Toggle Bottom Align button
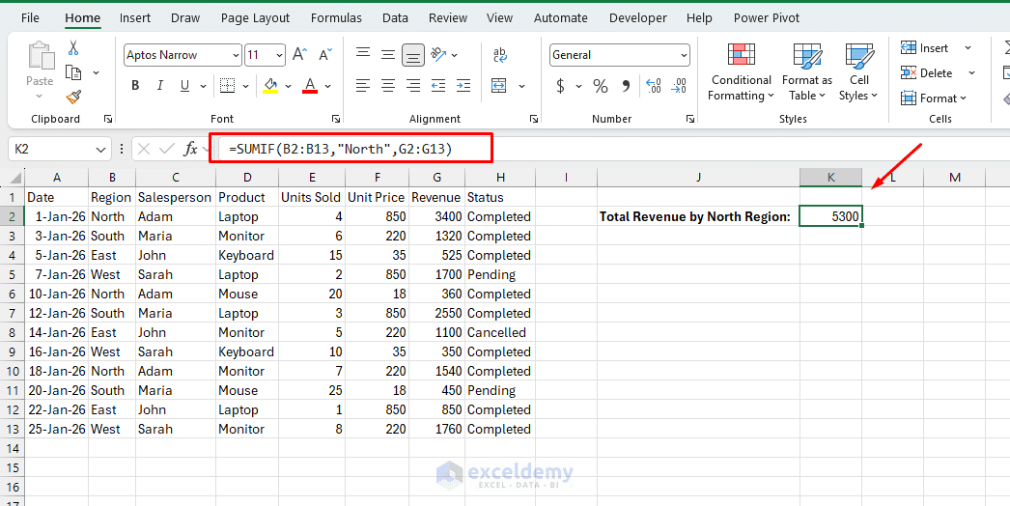The width and height of the screenshot is (1010, 506). (413, 55)
